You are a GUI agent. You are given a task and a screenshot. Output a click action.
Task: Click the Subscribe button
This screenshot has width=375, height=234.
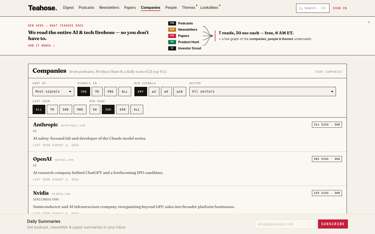click(333, 224)
